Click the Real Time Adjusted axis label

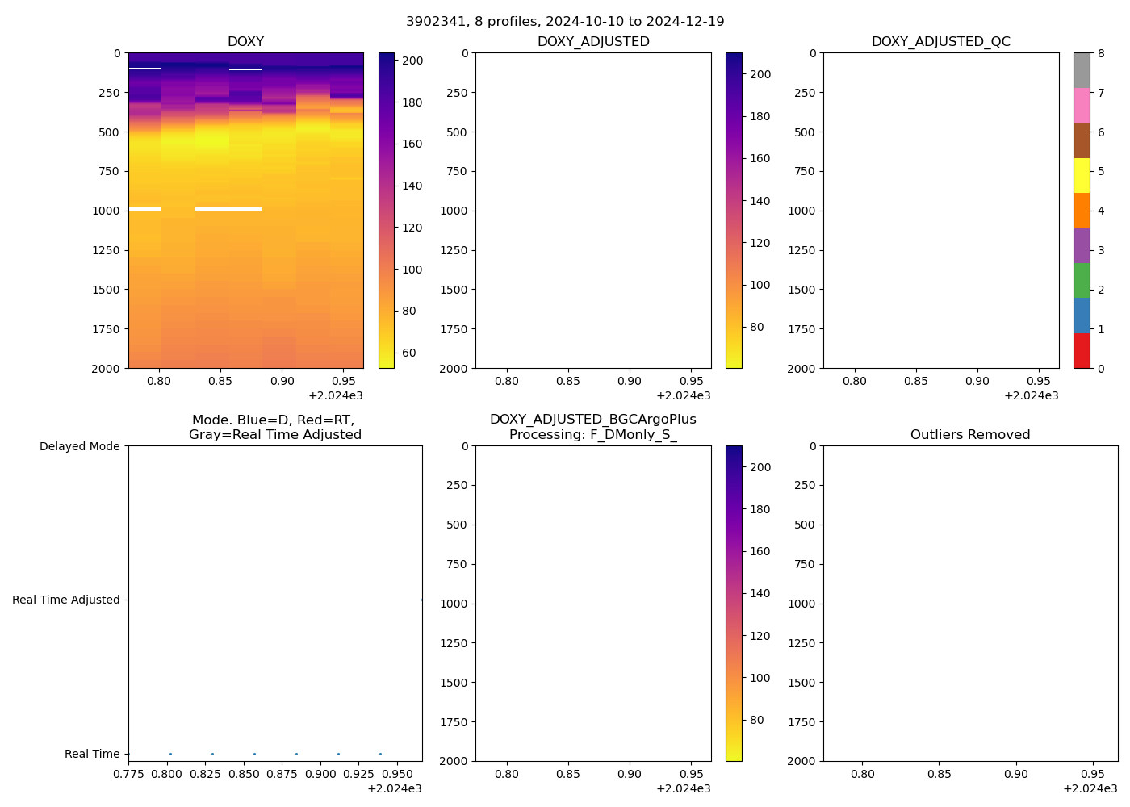66,600
